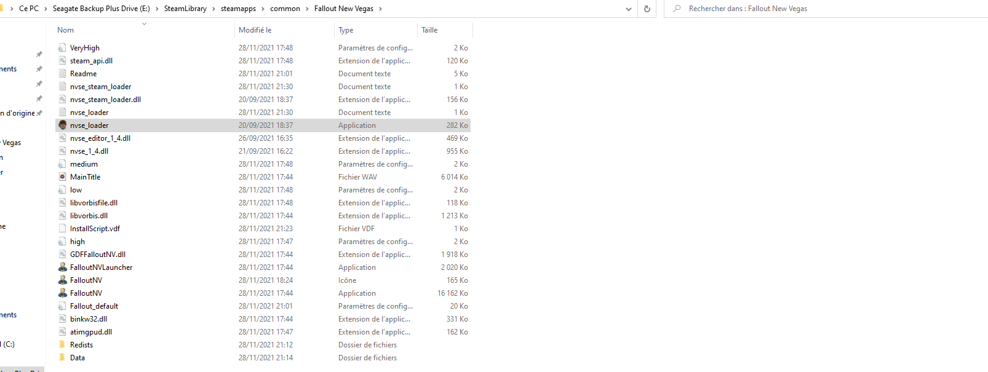Open the address bar history dropdown
Image resolution: width=988 pixels, height=372 pixels.
point(628,9)
